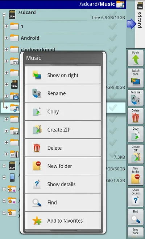Expand the Android folder tree node
The height and width of the screenshot is (239, 145).
coord(7,38)
